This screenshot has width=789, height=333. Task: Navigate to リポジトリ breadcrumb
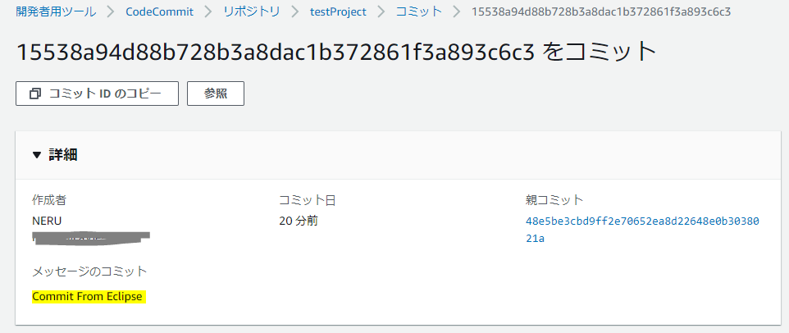pos(252,12)
